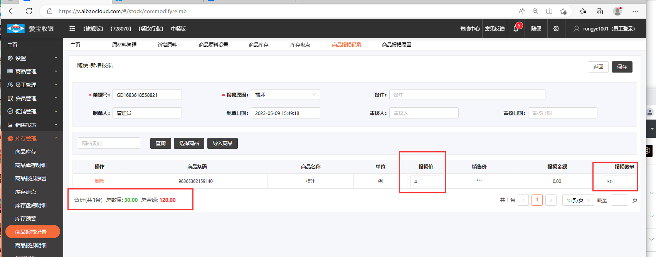Image resolution: width=656 pixels, height=257 pixels.
Task: Refresh the browser page
Action: [x=29, y=11]
